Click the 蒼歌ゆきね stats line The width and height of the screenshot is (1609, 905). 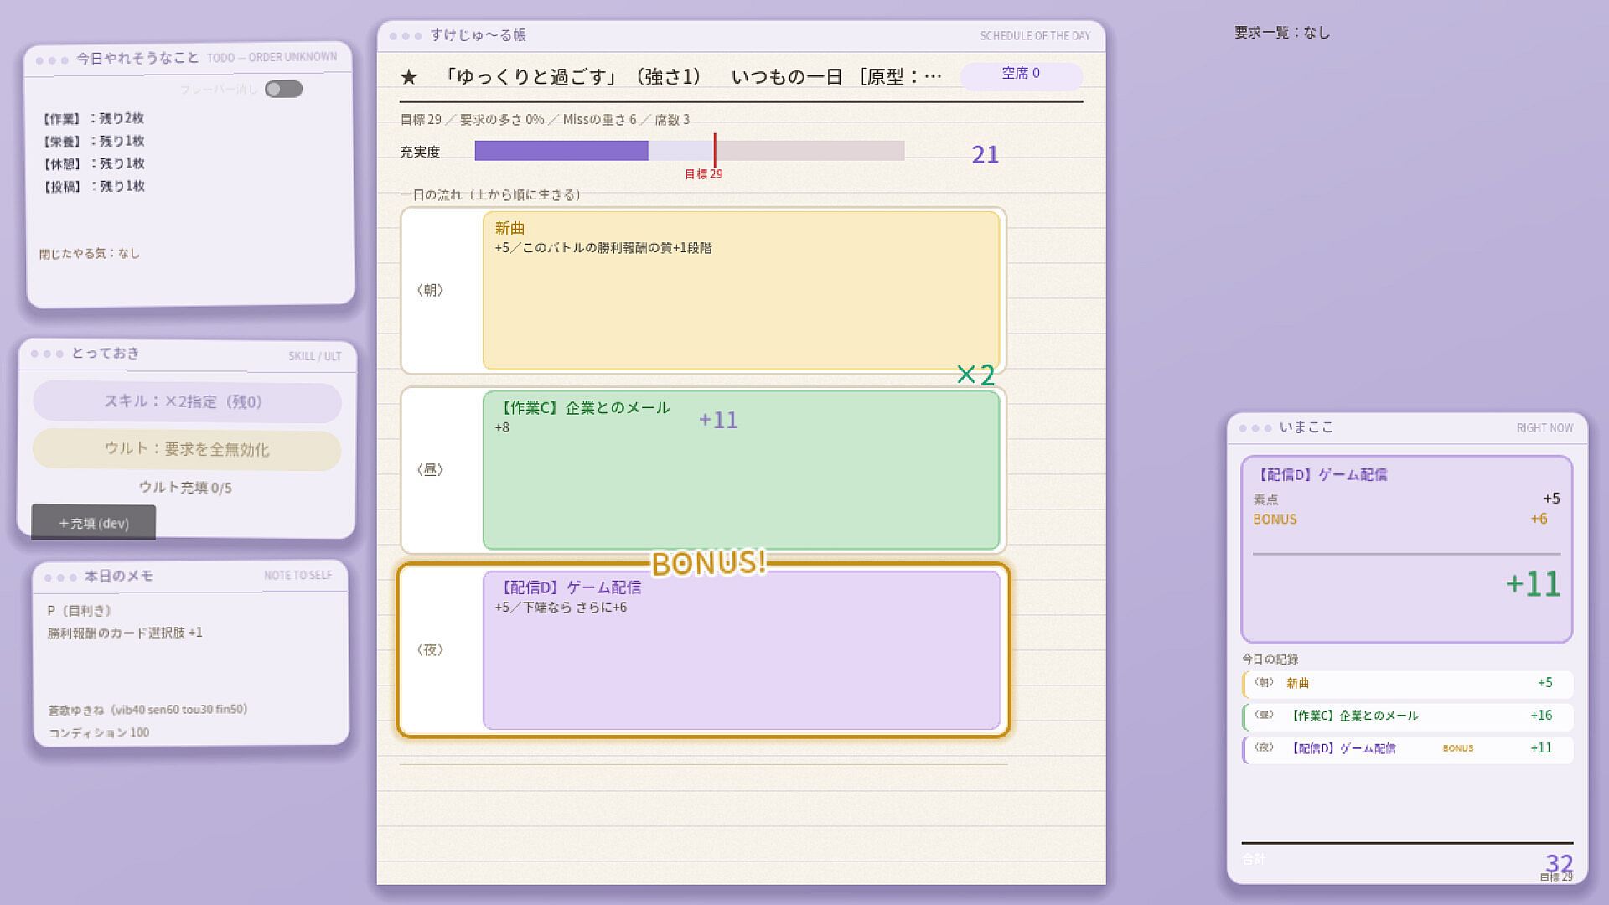point(147,710)
